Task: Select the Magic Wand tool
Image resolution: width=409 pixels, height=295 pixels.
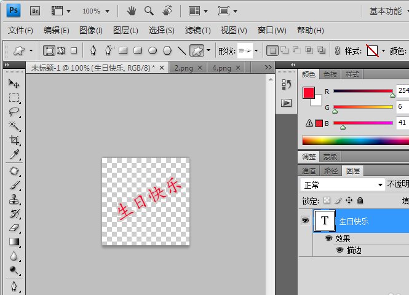Action: point(14,126)
